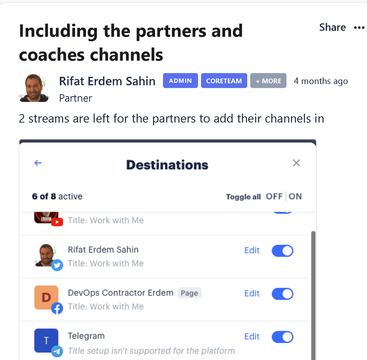Screen dimensions: 367x360
Task: Click the '6 of 8 active' status text
Action: point(57,196)
